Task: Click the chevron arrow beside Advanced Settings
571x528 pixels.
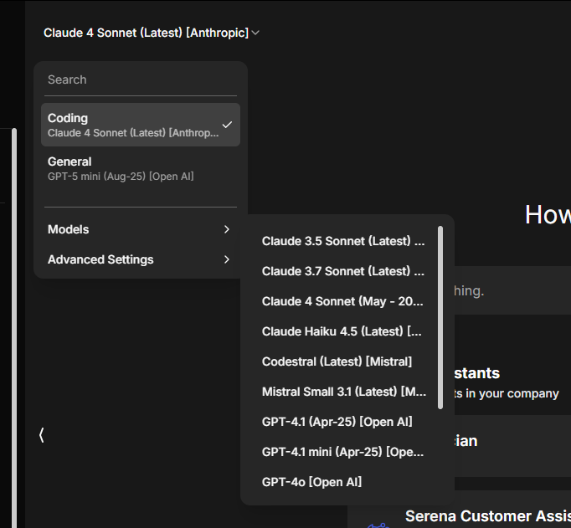Action: pos(227,259)
